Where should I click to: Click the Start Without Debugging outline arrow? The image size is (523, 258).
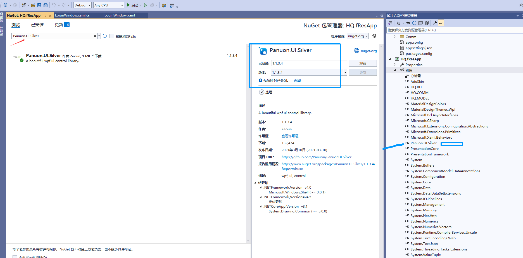146,5
